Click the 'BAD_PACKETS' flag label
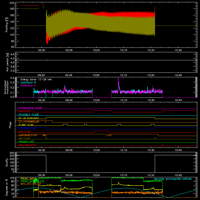Viewport: 200px width, 200px height. 27,145
